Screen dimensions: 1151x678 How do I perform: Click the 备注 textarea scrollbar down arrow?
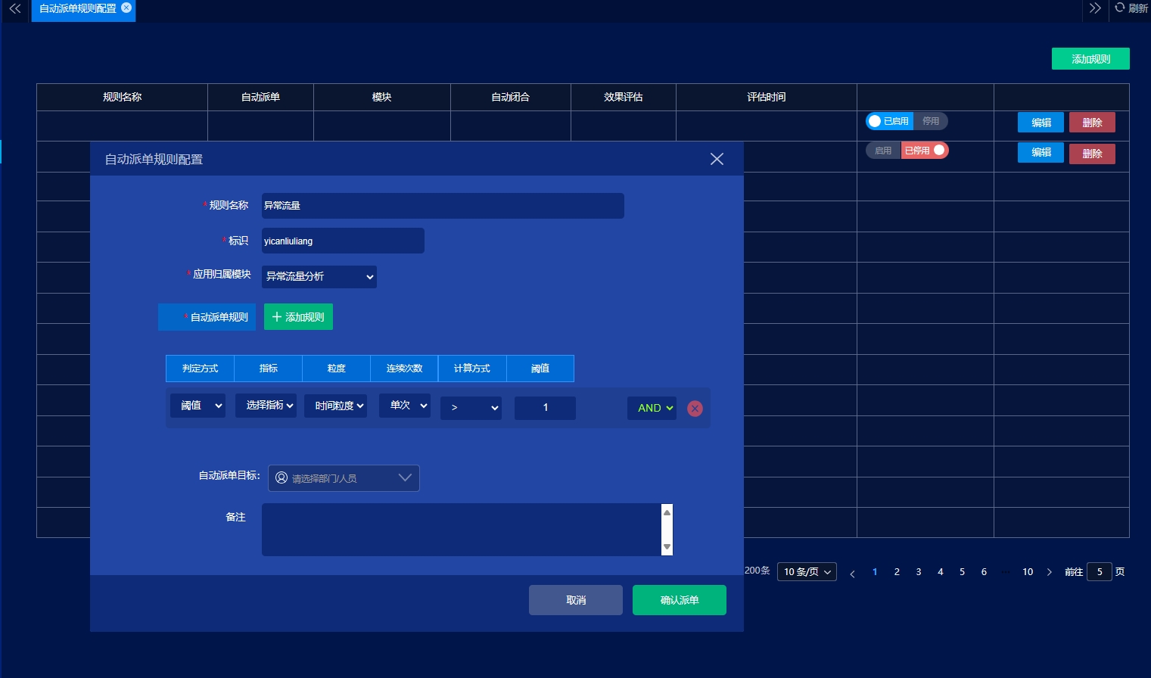(x=667, y=546)
